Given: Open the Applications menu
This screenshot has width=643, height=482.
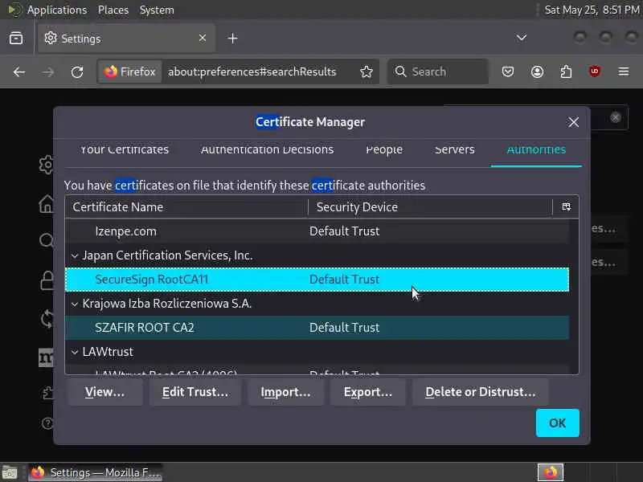Looking at the screenshot, I should (x=57, y=10).
